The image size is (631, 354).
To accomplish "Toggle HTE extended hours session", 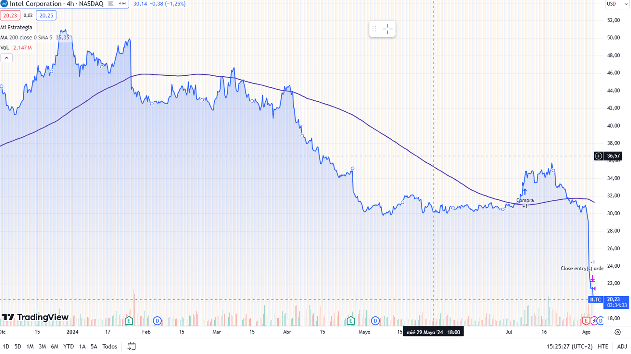I will coord(603,347).
